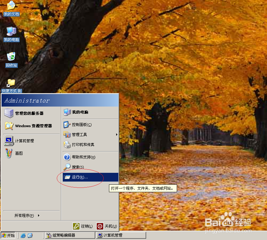Launch Internet Explorer from quick launch

pyautogui.click(x=23, y=236)
